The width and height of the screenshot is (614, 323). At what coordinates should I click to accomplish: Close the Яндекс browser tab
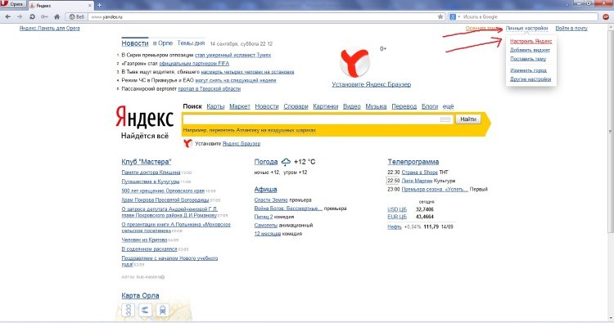point(90,6)
